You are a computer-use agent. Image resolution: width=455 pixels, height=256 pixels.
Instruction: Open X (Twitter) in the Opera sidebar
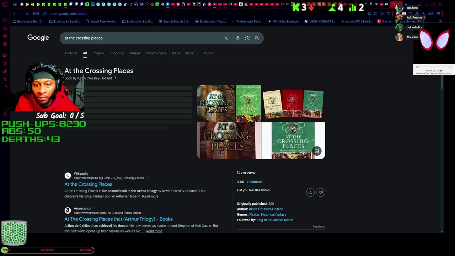click(x=5, y=79)
